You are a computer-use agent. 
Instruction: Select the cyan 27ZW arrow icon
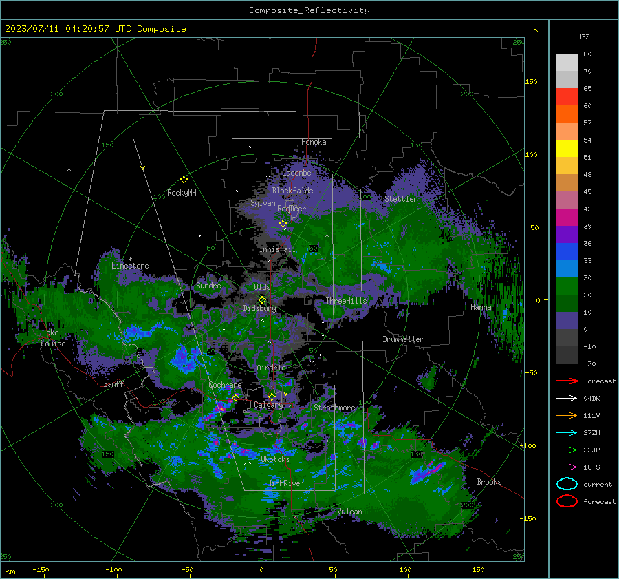(x=567, y=433)
